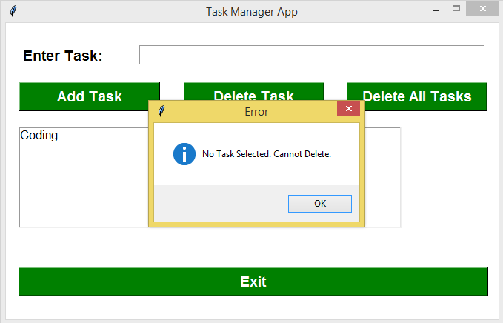The image size is (503, 323).
Task: Close the Error dialog with the red X
Action: pyautogui.click(x=349, y=108)
